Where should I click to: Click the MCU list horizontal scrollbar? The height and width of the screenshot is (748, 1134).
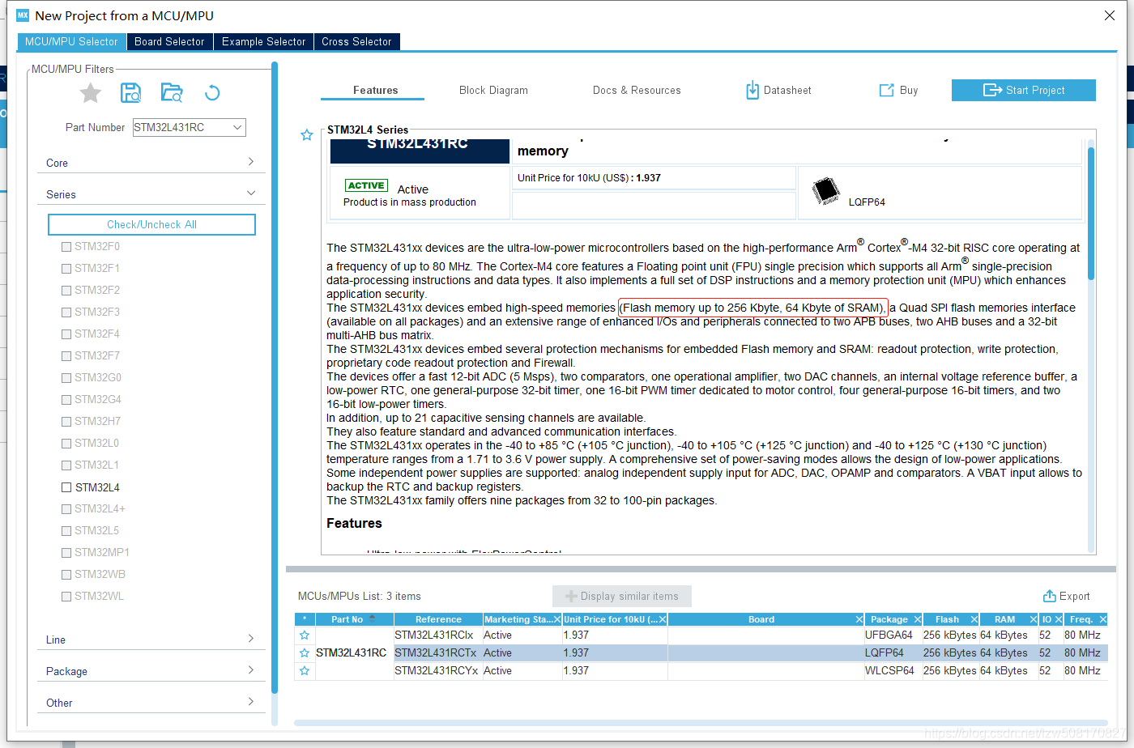pyautogui.click(x=701, y=722)
